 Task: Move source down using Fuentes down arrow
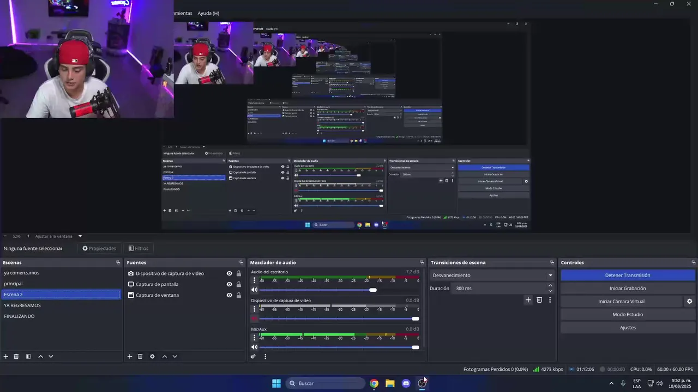(x=175, y=357)
